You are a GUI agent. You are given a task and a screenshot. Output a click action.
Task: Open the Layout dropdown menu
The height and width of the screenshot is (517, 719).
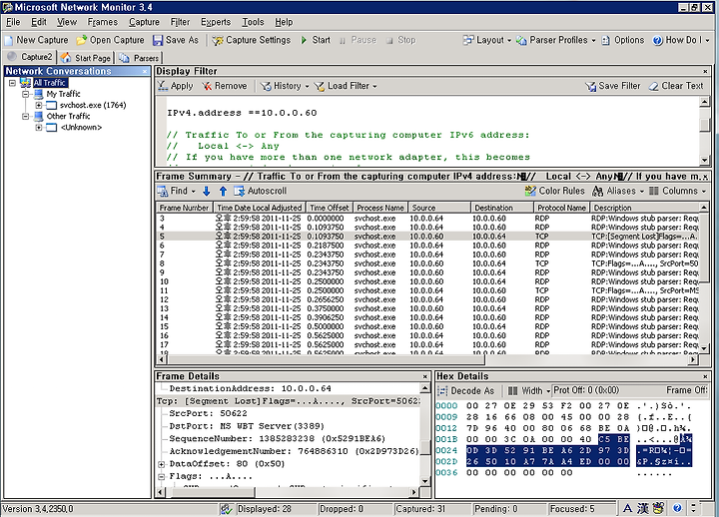487,40
